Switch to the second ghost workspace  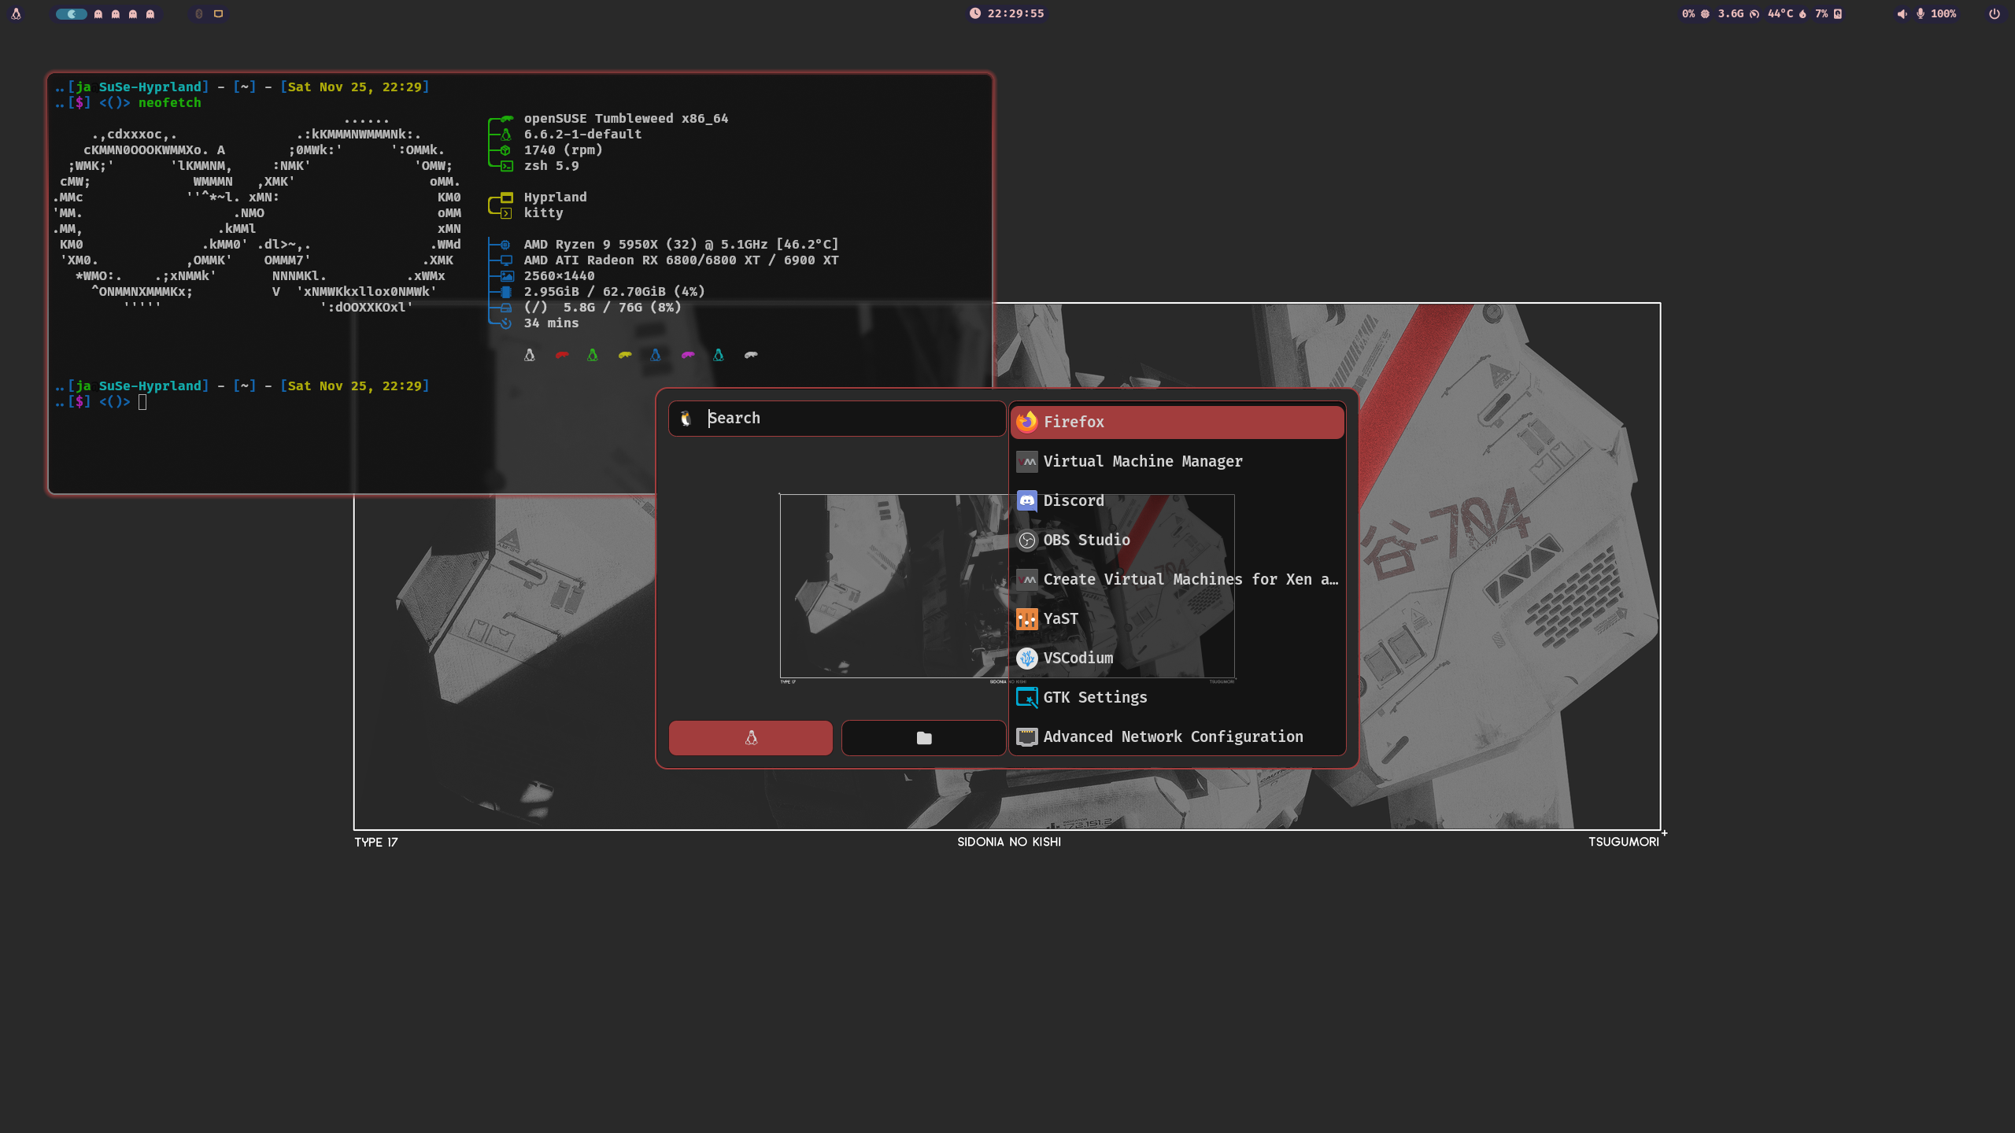116,13
